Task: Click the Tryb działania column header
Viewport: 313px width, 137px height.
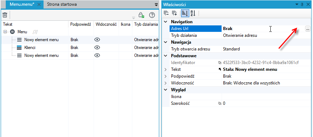Action: [x=146, y=24]
